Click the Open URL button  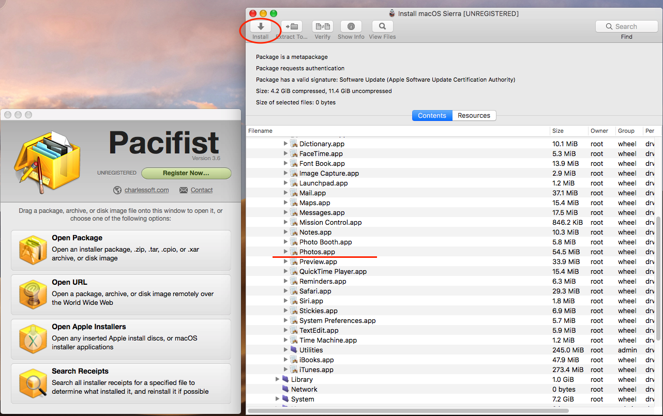pyautogui.click(x=121, y=295)
